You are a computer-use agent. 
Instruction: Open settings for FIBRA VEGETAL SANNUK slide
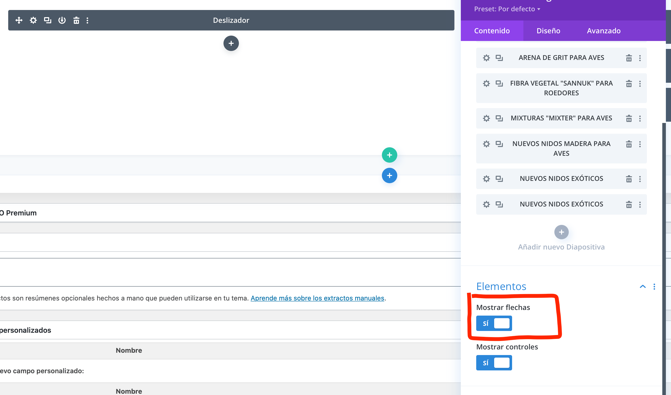[486, 83]
